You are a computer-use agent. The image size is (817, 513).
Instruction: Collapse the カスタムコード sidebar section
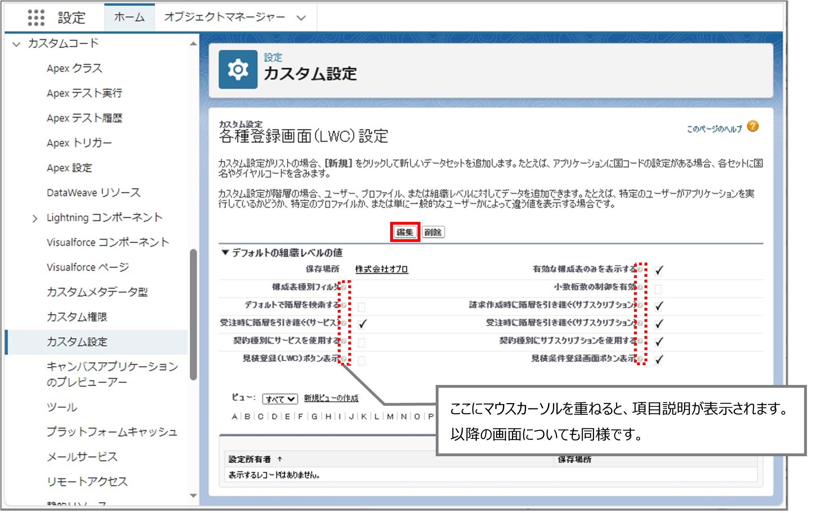coord(17,43)
